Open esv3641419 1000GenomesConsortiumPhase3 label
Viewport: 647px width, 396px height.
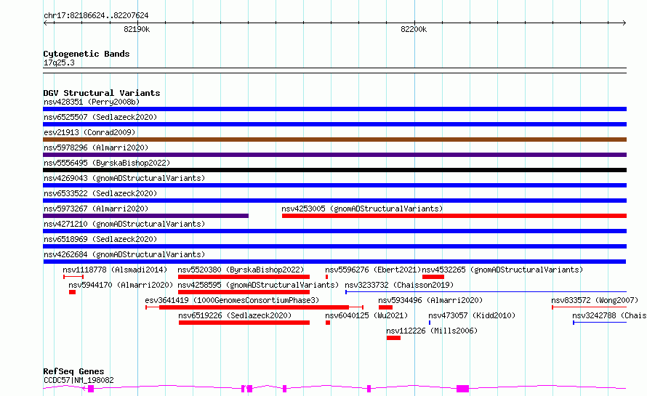click(232, 300)
